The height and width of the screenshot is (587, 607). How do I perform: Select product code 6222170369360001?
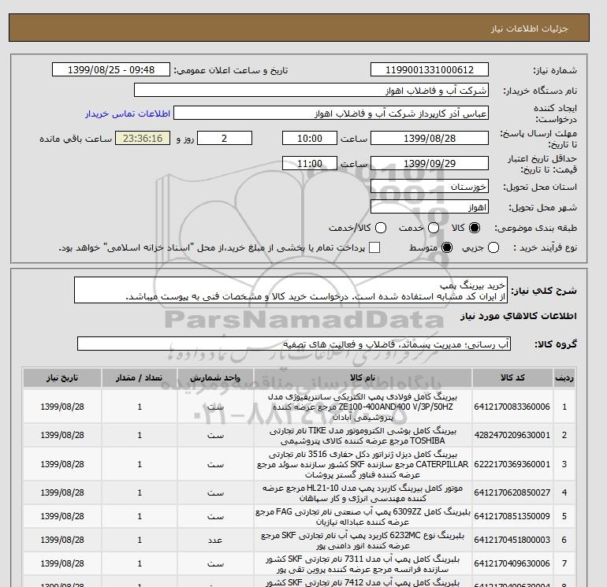(x=512, y=464)
